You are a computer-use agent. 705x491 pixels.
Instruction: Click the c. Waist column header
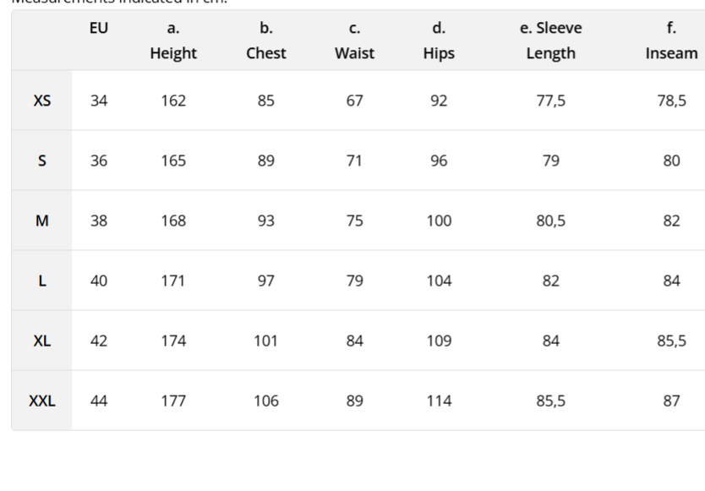coord(355,41)
